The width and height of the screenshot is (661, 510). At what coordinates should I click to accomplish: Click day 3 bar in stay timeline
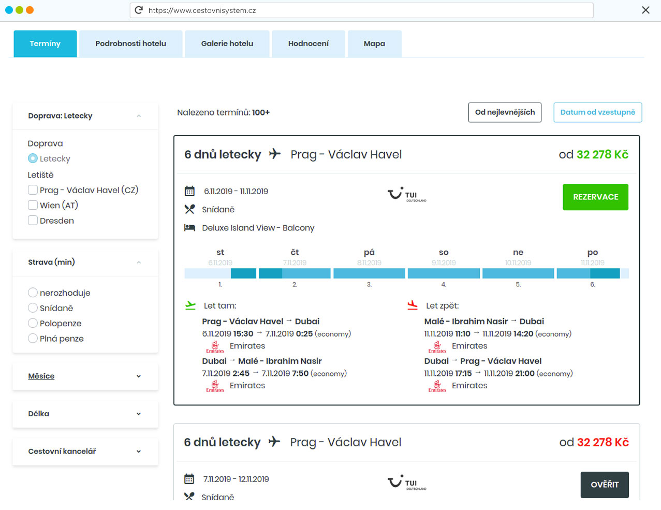point(369,273)
